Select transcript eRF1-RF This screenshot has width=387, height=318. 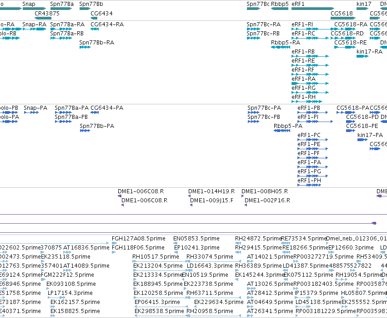[x=310, y=74]
